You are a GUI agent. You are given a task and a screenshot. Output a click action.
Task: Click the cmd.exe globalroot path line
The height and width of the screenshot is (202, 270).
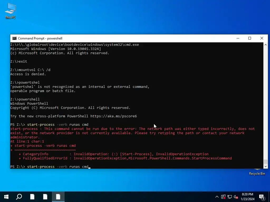pyautogui.click(x=75, y=45)
